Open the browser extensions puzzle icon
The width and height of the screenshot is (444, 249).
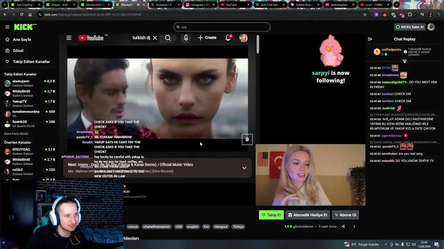[x=410, y=15]
